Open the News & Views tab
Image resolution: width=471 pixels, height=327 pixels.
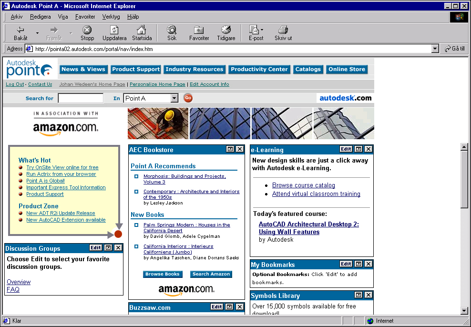pyautogui.click(x=83, y=70)
